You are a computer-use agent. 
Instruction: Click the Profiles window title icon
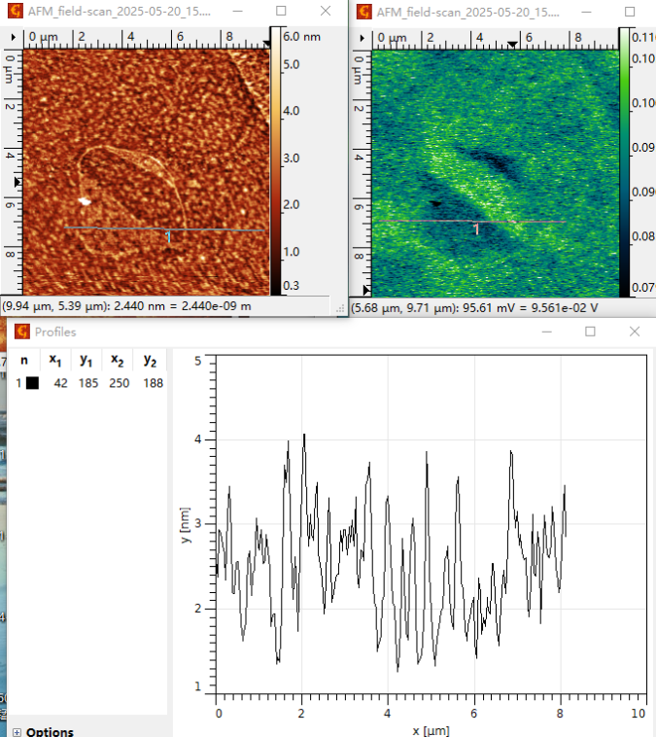pyautogui.click(x=21, y=332)
